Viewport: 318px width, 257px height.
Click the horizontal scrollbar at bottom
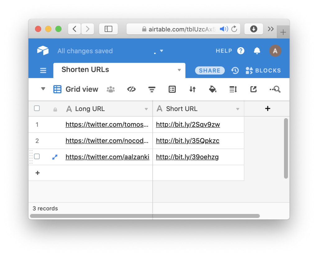[145, 216]
